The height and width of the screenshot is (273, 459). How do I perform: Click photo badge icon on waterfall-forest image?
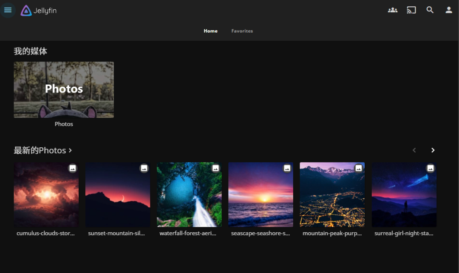(216, 168)
